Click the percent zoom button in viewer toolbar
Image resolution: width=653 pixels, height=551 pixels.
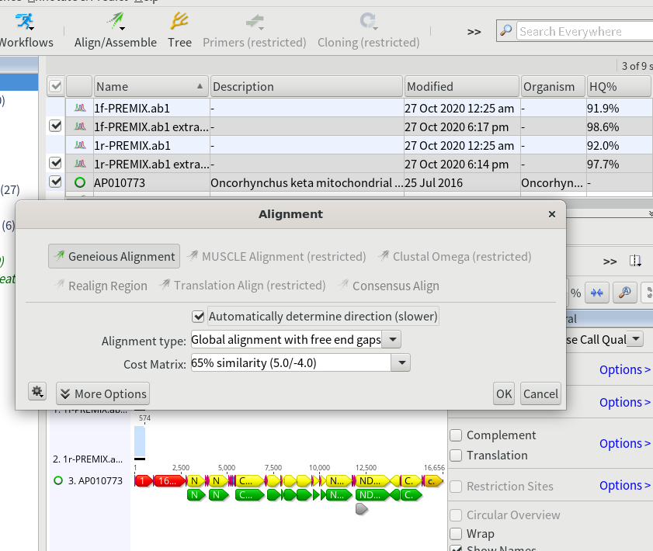pyautogui.click(x=575, y=293)
